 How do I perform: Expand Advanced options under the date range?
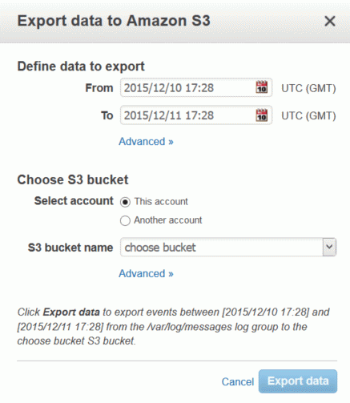146,142
